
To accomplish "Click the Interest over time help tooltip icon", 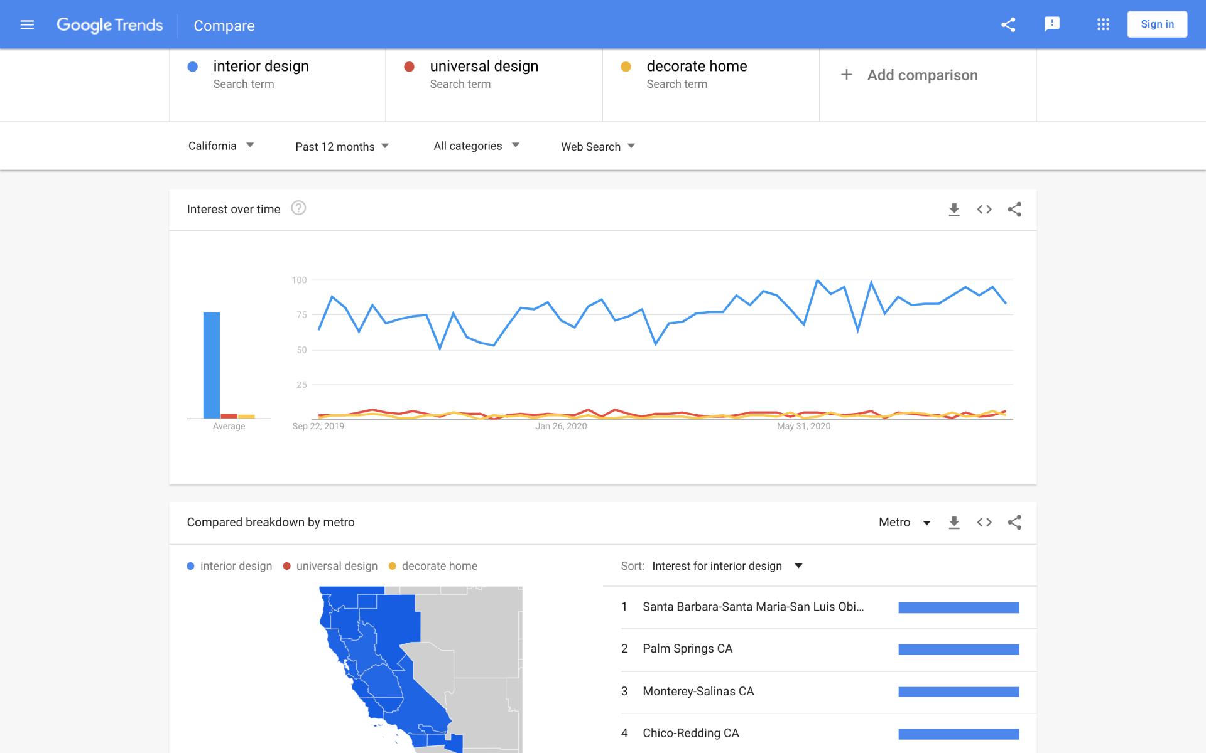I will pyautogui.click(x=299, y=208).
